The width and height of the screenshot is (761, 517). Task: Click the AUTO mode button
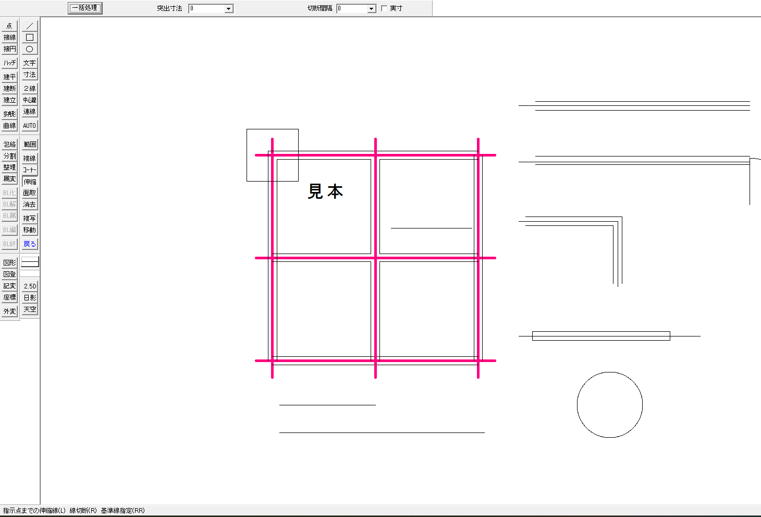[x=30, y=125]
